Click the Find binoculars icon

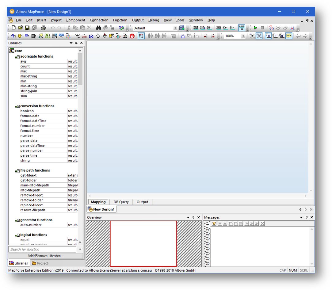coord(98,28)
